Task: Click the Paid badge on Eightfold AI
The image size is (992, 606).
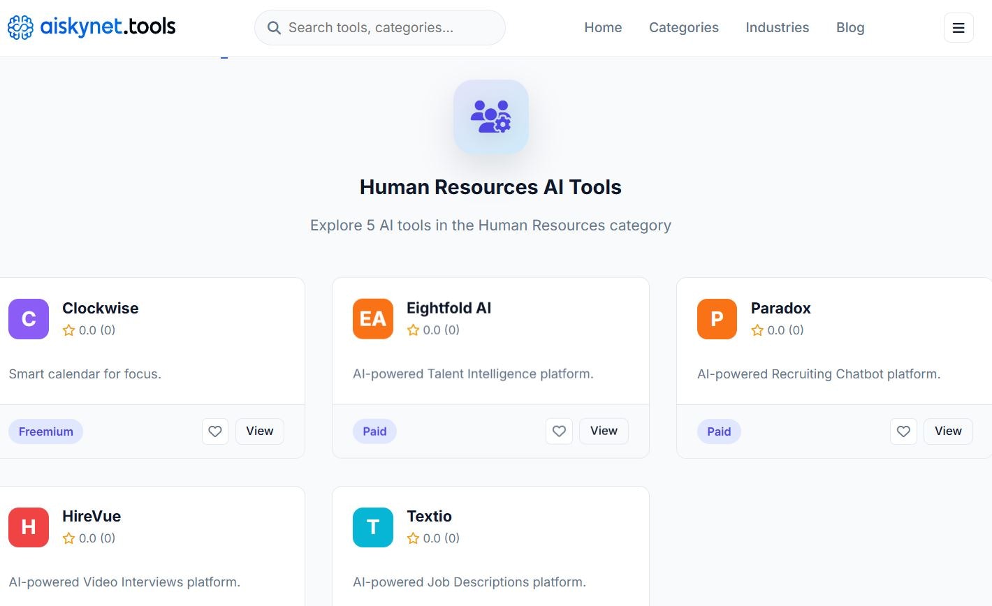Action: coord(374,431)
